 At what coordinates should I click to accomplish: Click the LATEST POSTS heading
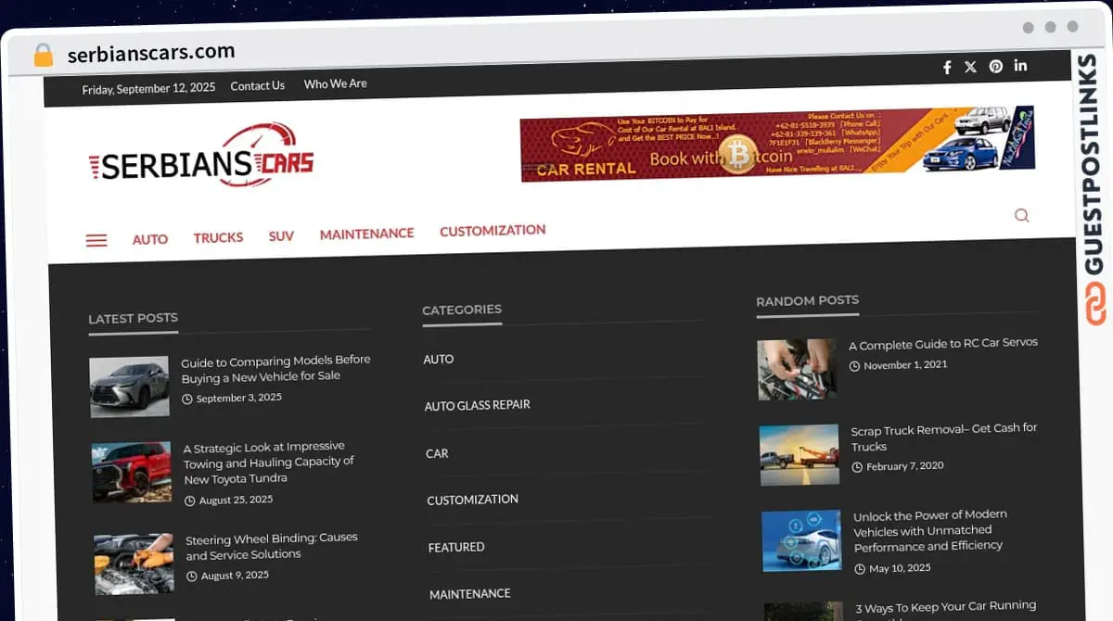133,318
